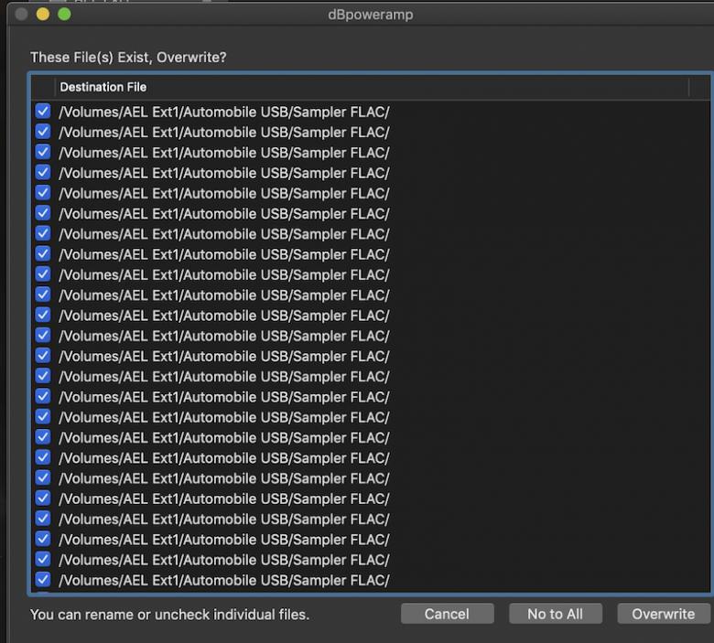
Task: Click the Overwrite button
Action: pyautogui.click(x=663, y=614)
